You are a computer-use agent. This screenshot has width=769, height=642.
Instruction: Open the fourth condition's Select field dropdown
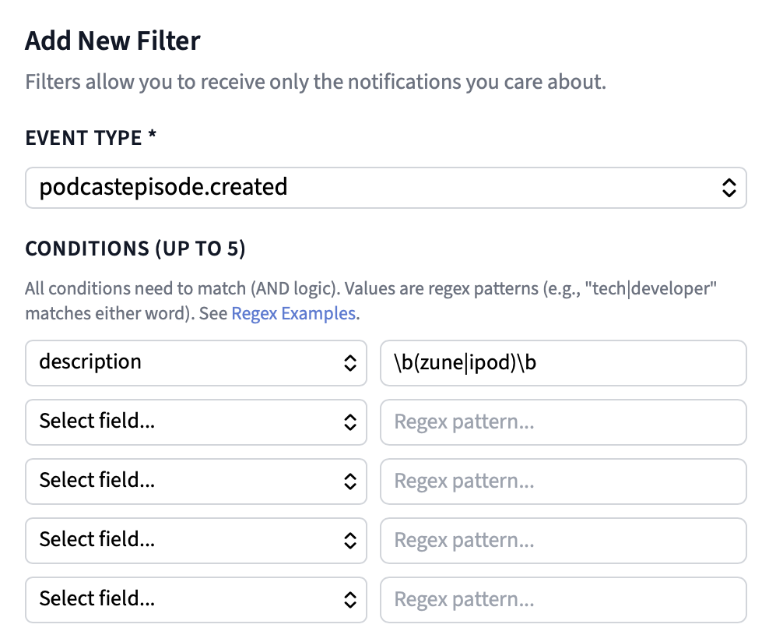[x=195, y=540]
